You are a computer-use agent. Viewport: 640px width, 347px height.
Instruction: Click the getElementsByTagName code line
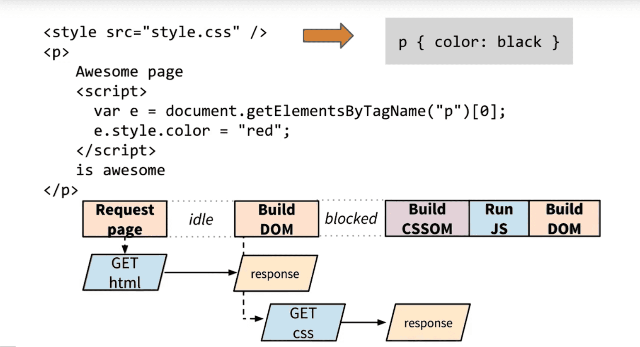point(299,111)
